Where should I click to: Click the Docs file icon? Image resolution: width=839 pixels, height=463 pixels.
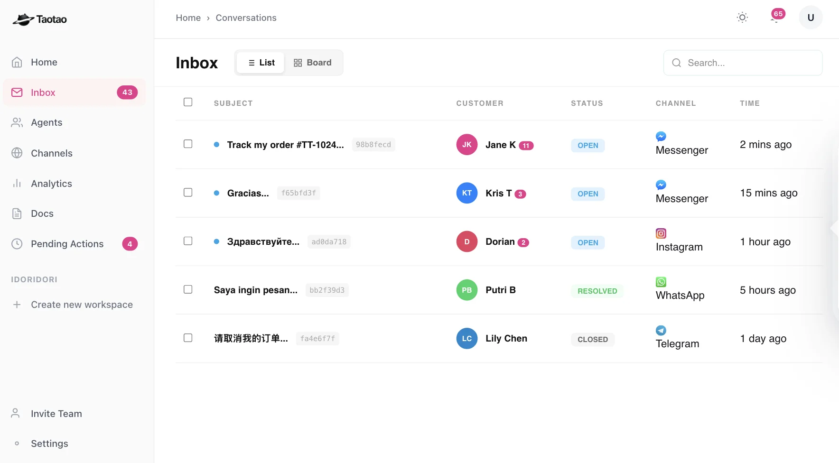(17, 213)
